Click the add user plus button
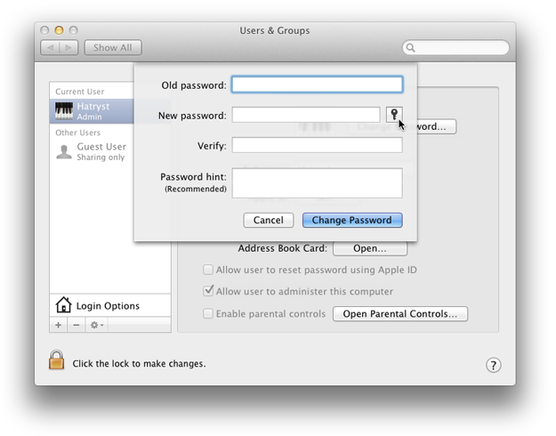This screenshot has width=556, height=436. pos(59,326)
